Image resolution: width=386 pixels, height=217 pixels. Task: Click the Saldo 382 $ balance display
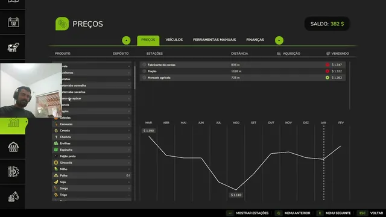(327, 24)
